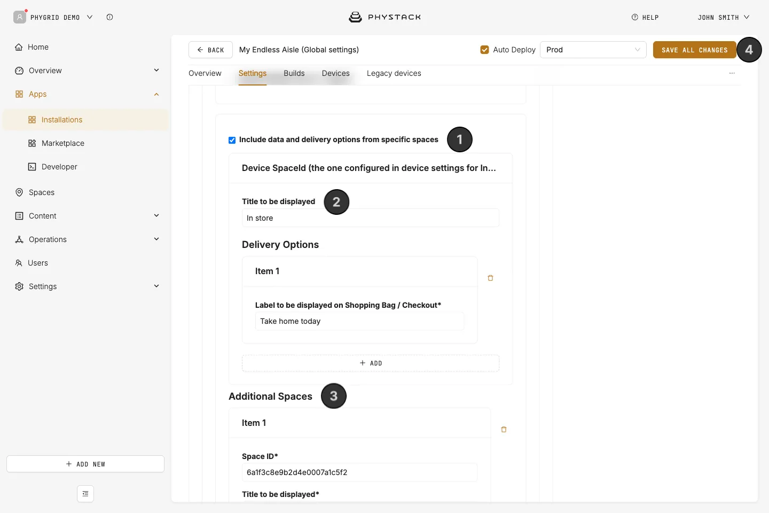This screenshot has width=769, height=513.
Task: Switch to the Devices tab
Action: click(x=336, y=73)
